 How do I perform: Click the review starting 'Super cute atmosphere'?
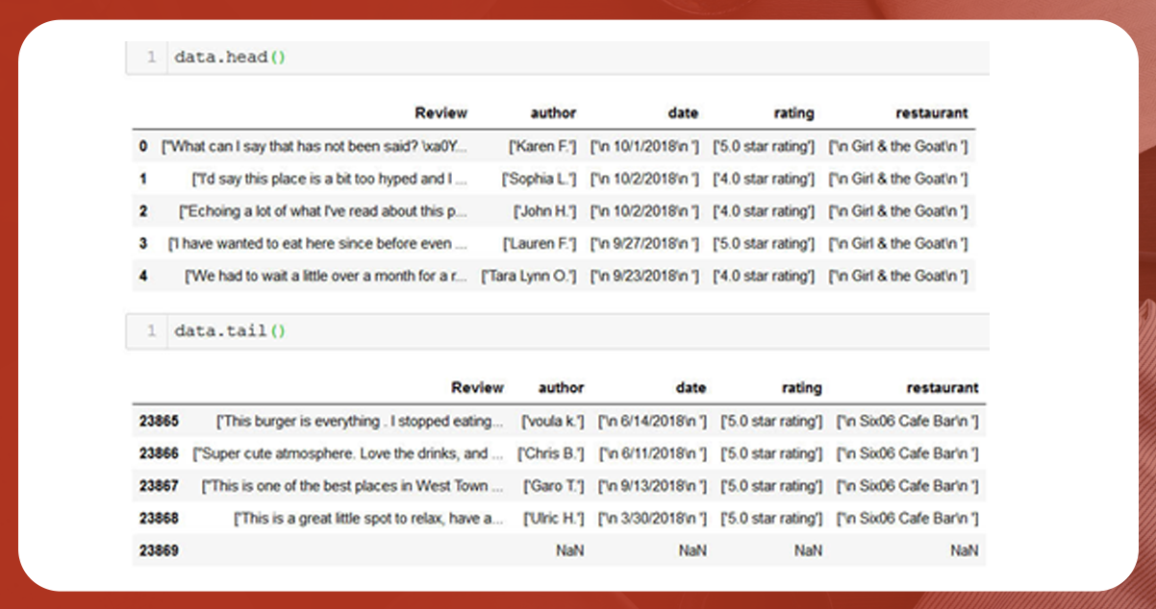pyautogui.click(x=348, y=453)
